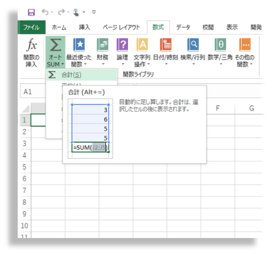This screenshot has height=254, width=272.
Task: Select row 5 header
Action: click(x=25, y=167)
